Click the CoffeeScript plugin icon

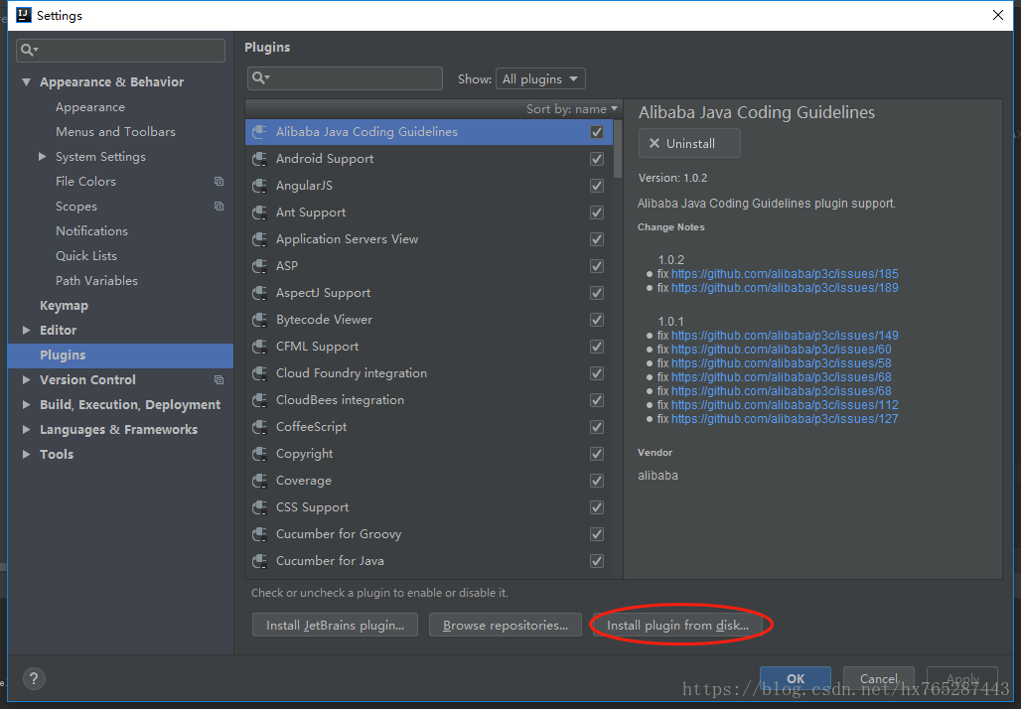pos(259,426)
